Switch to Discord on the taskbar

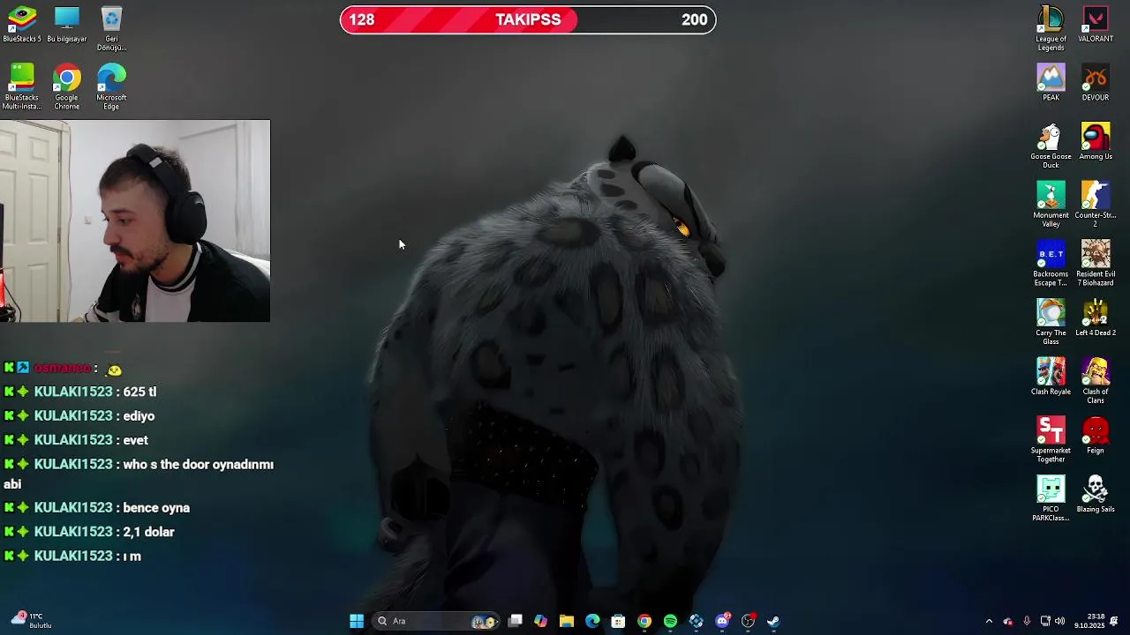click(x=722, y=621)
